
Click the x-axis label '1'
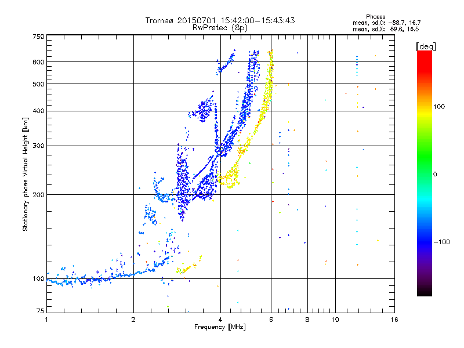pos(46,320)
